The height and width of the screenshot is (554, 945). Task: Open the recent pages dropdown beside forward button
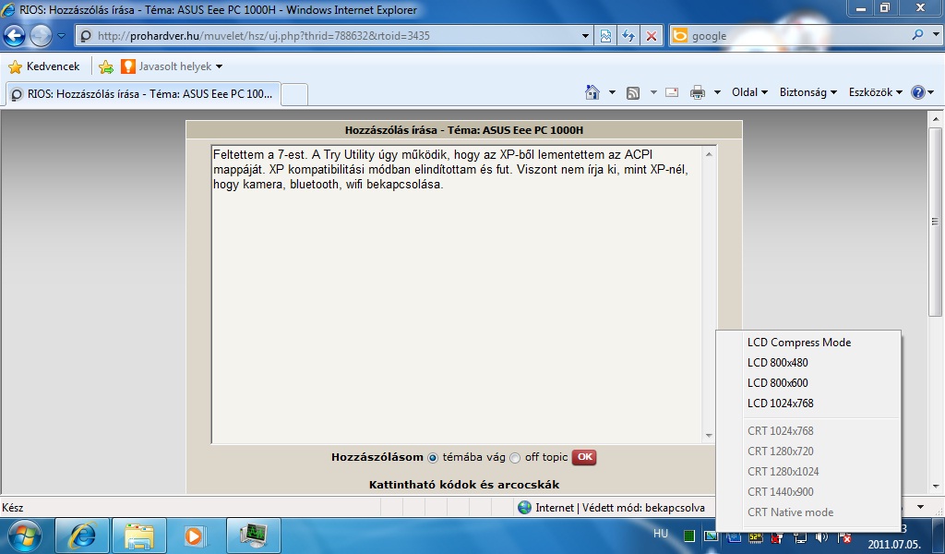[62, 36]
